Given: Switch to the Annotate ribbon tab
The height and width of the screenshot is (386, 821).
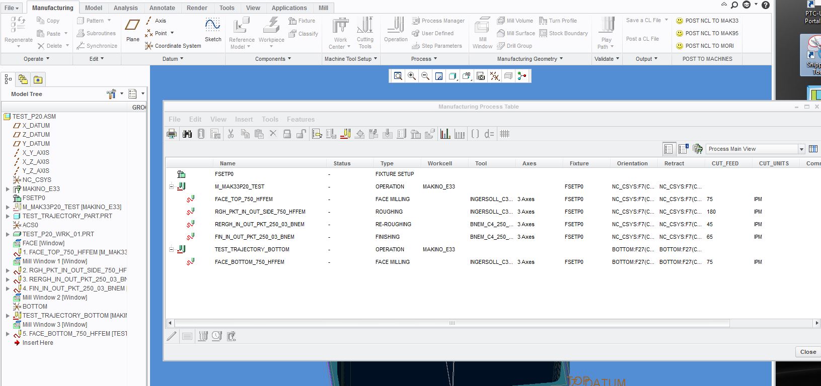Looking at the screenshot, I should [x=162, y=8].
